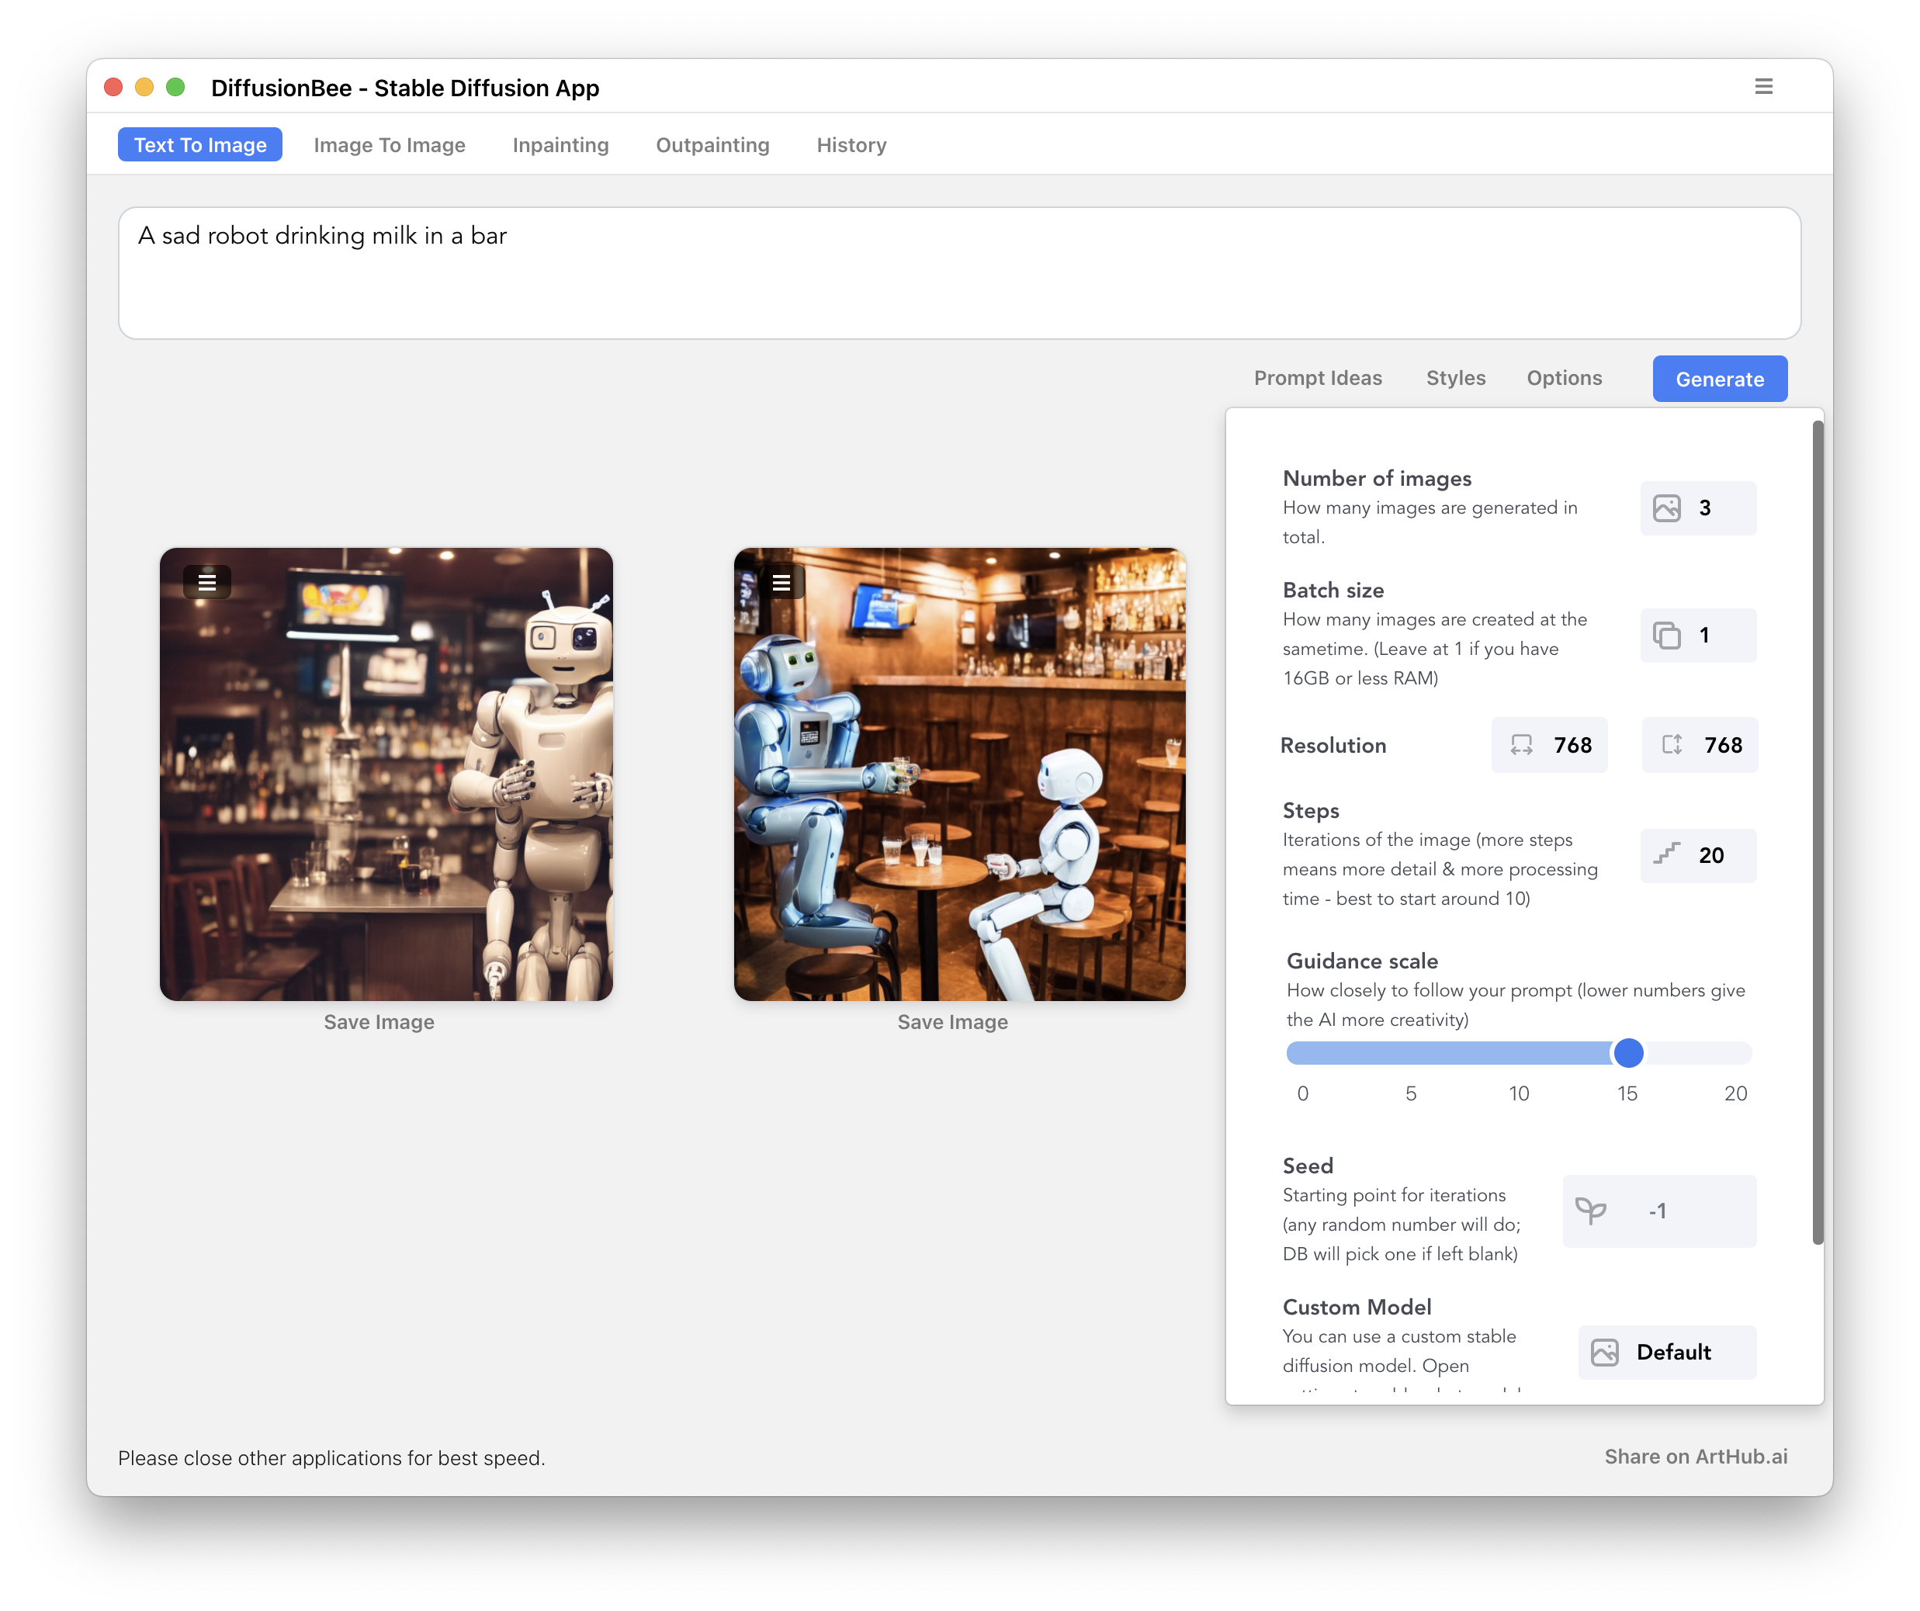Open the menu on the second robot image
Viewport: 1920px width, 1611px height.
[x=782, y=581]
